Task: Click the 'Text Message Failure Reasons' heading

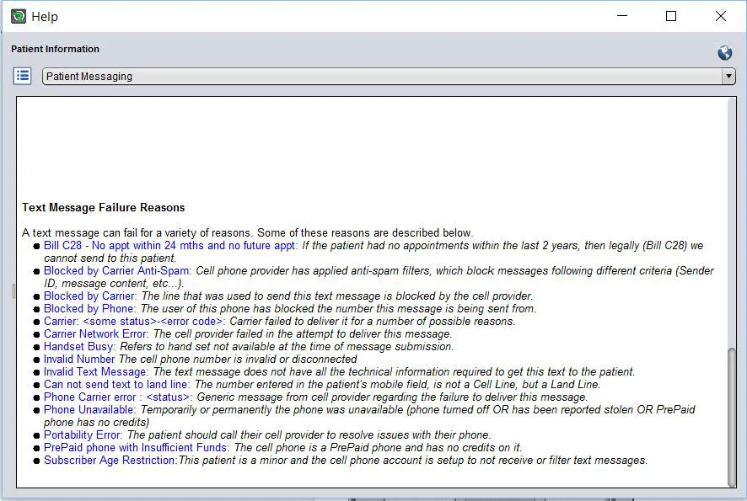Action: pyautogui.click(x=104, y=207)
